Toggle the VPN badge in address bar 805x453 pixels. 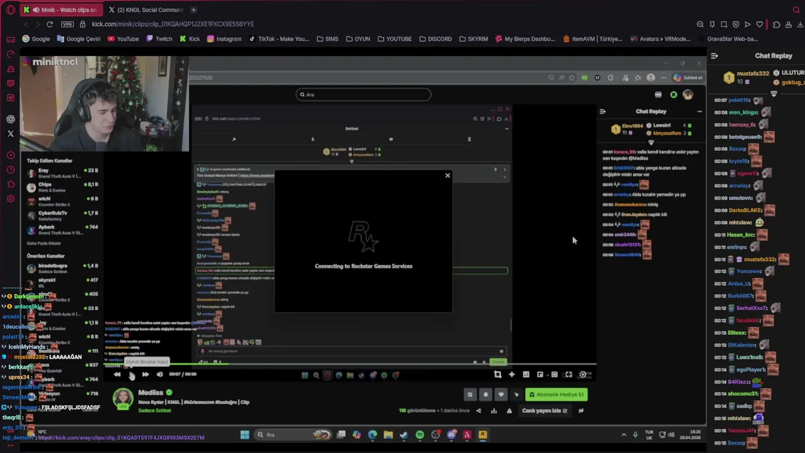tap(67, 24)
